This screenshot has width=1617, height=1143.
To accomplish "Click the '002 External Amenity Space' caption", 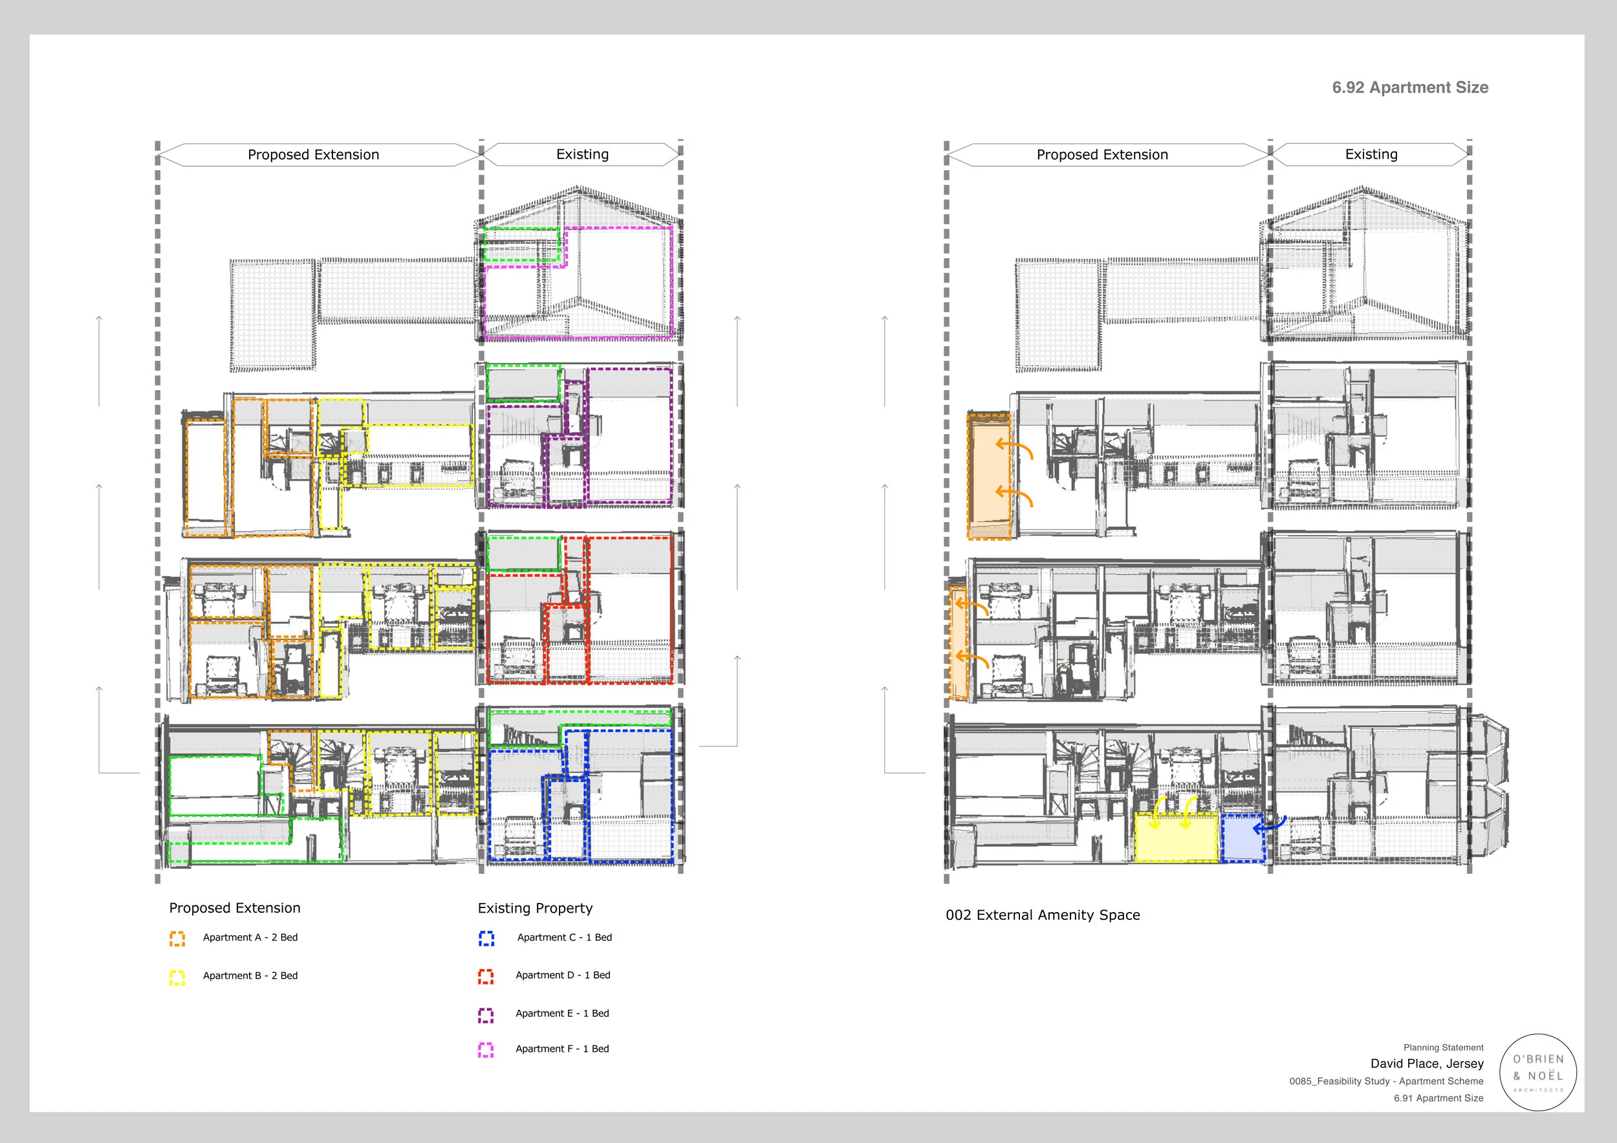I will [x=1043, y=915].
